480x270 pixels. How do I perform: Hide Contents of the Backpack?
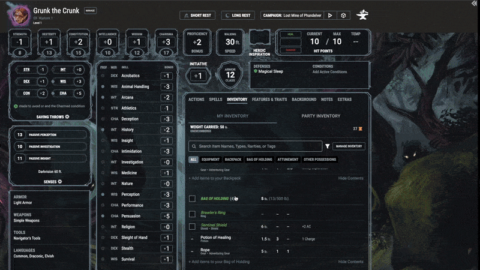350,178
